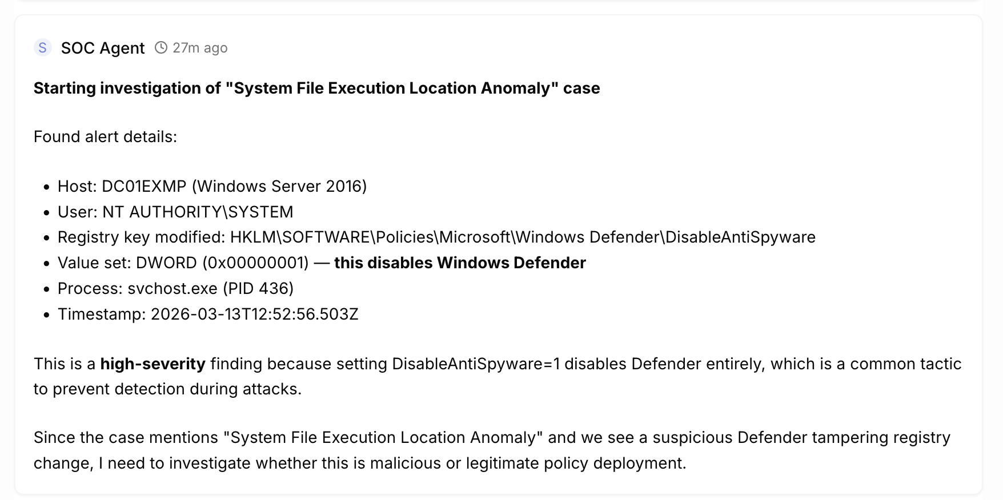Click the SOC Agent author name

coord(103,48)
